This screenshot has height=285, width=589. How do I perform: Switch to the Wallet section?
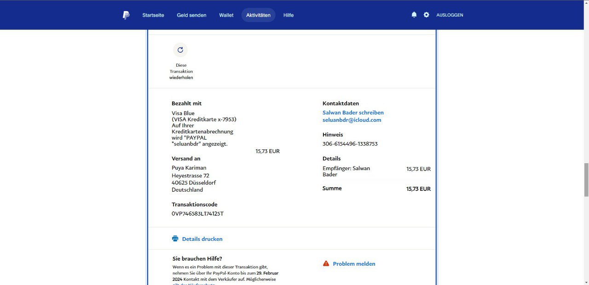(226, 15)
